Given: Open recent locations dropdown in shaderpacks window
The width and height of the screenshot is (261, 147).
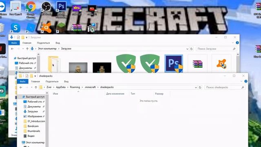Looking at the screenshot, I should tap(32, 87).
